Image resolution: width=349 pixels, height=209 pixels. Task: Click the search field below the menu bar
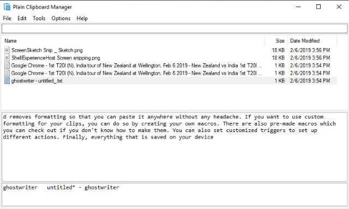(174, 29)
